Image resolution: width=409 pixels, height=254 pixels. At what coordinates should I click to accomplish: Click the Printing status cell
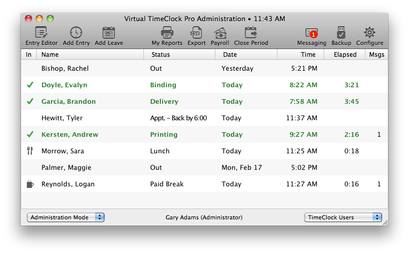[164, 134]
